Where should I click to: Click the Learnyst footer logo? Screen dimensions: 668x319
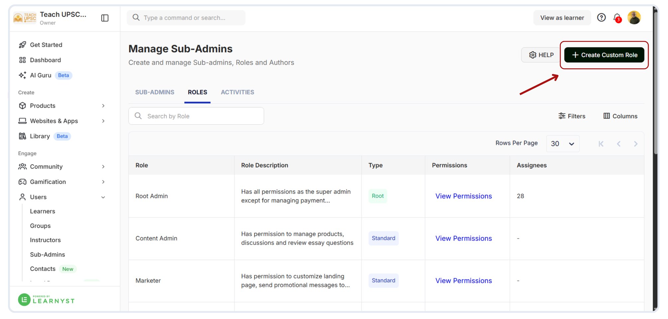click(46, 300)
